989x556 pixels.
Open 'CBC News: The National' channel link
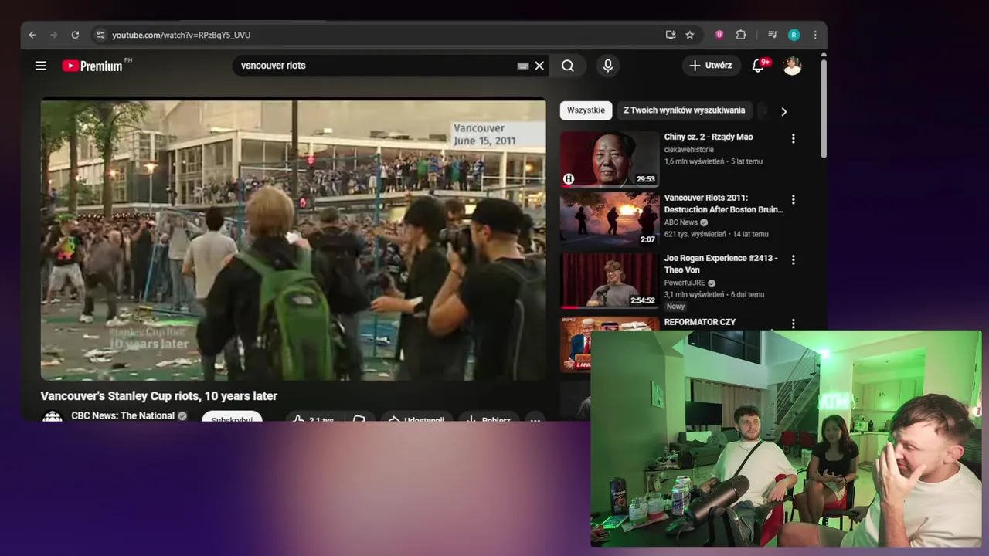click(123, 415)
